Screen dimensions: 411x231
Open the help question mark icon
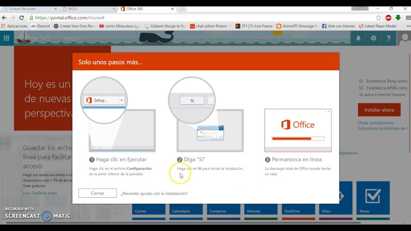pos(389,38)
